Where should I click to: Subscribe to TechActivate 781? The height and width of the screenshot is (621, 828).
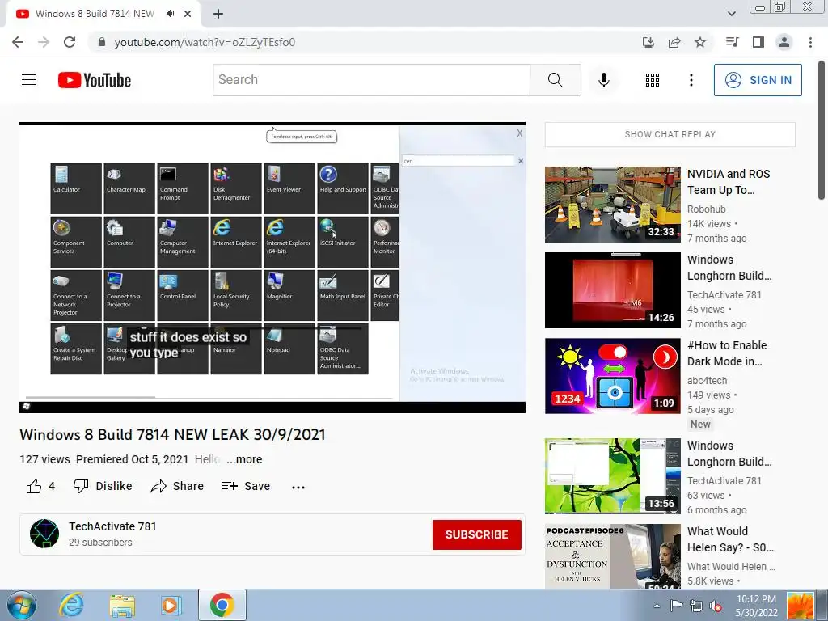[x=477, y=534]
